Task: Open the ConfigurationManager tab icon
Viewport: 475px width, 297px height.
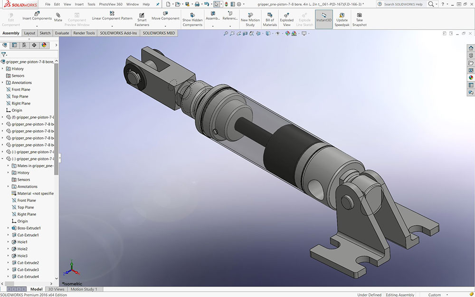Action: (x=24, y=45)
